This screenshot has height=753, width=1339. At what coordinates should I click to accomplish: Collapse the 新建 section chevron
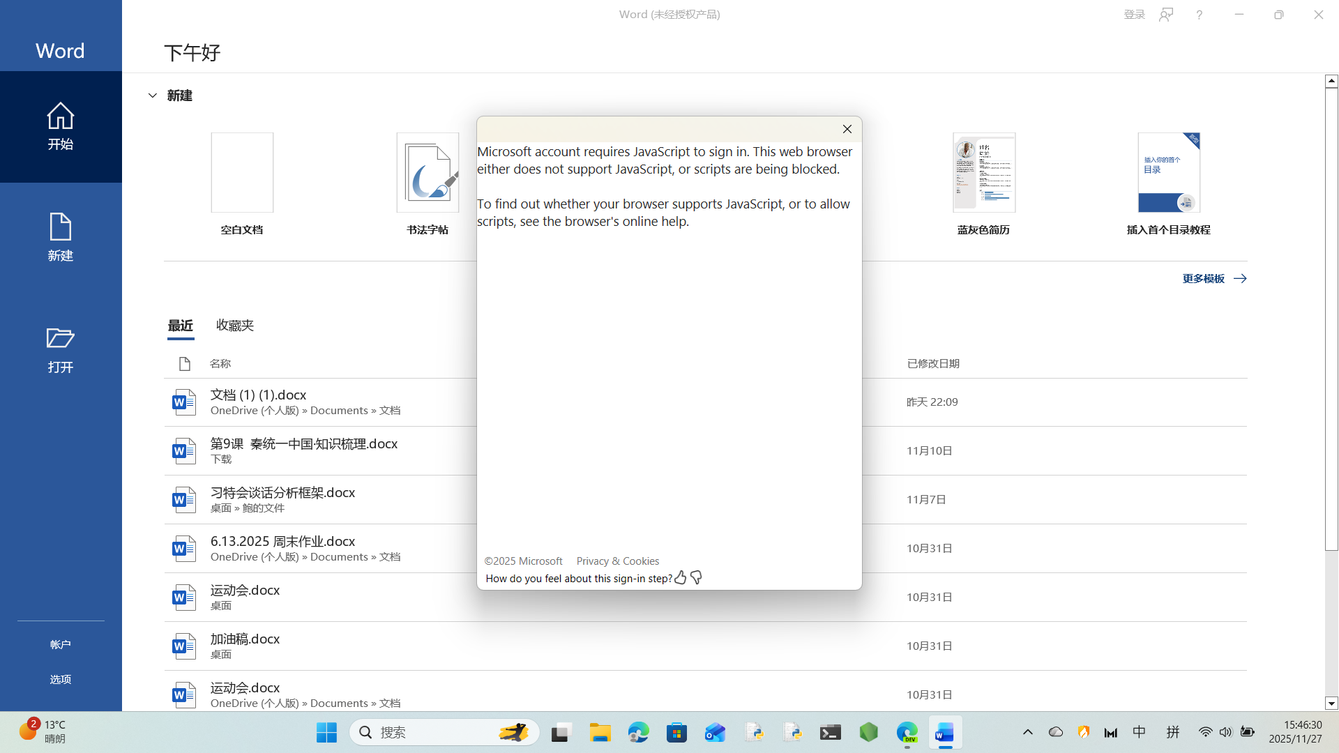153,96
